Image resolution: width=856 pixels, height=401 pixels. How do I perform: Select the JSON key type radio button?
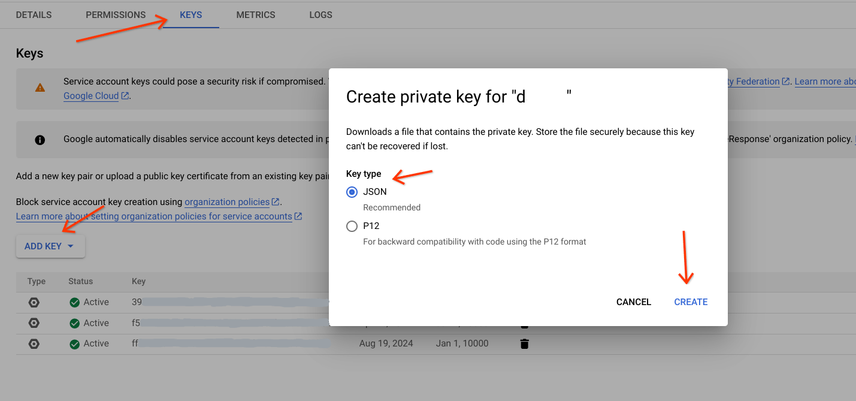(x=352, y=192)
